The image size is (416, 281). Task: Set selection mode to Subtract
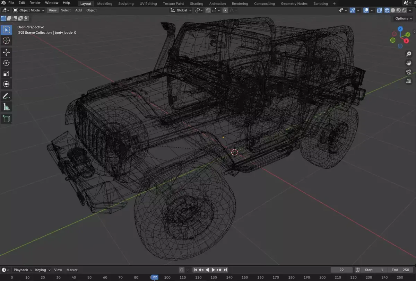point(15,18)
